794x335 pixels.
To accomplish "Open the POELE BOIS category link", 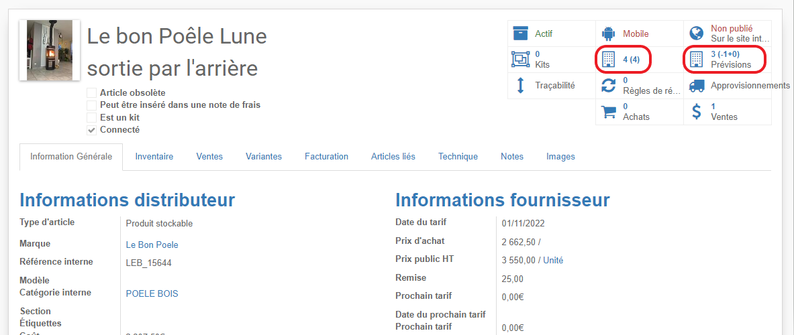I will coord(152,293).
